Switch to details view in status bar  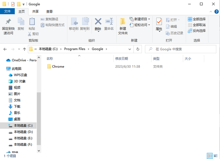click(x=210, y=156)
